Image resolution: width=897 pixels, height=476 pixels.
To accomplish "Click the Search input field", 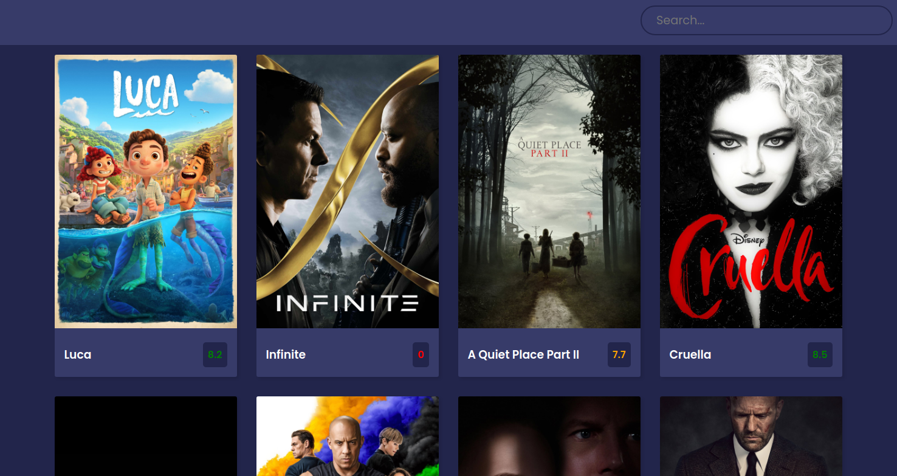I will coord(766,21).
